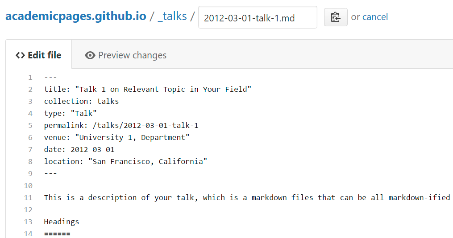Switch to the Edit file tab
This screenshot has height=238, width=453.
38,55
